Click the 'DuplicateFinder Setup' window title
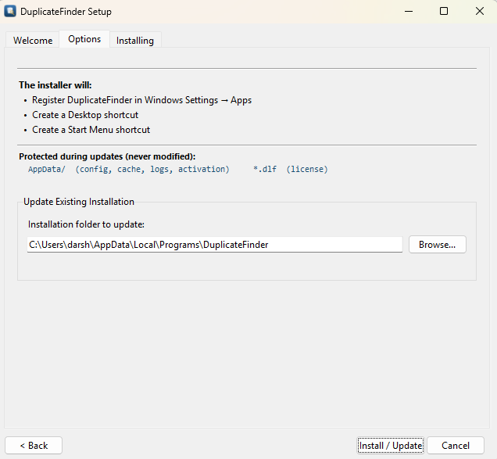 66,12
